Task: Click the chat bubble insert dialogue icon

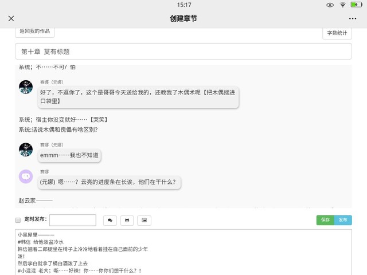Action: pyautogui.click(x=110, y=220)
